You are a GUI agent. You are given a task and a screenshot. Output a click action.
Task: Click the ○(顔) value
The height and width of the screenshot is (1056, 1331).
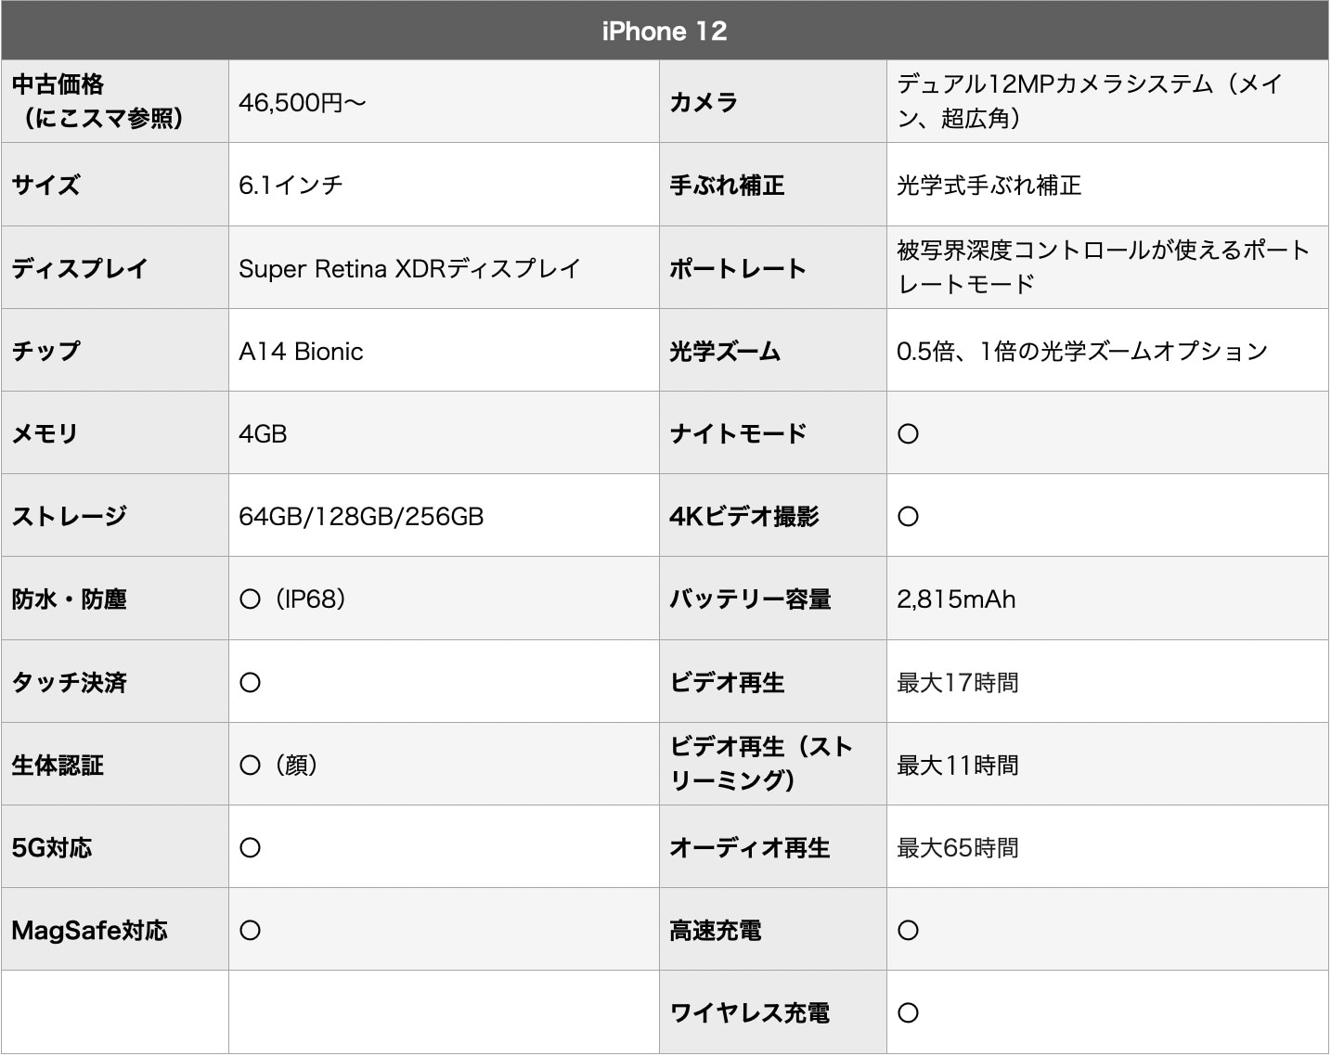coord(279,765)
